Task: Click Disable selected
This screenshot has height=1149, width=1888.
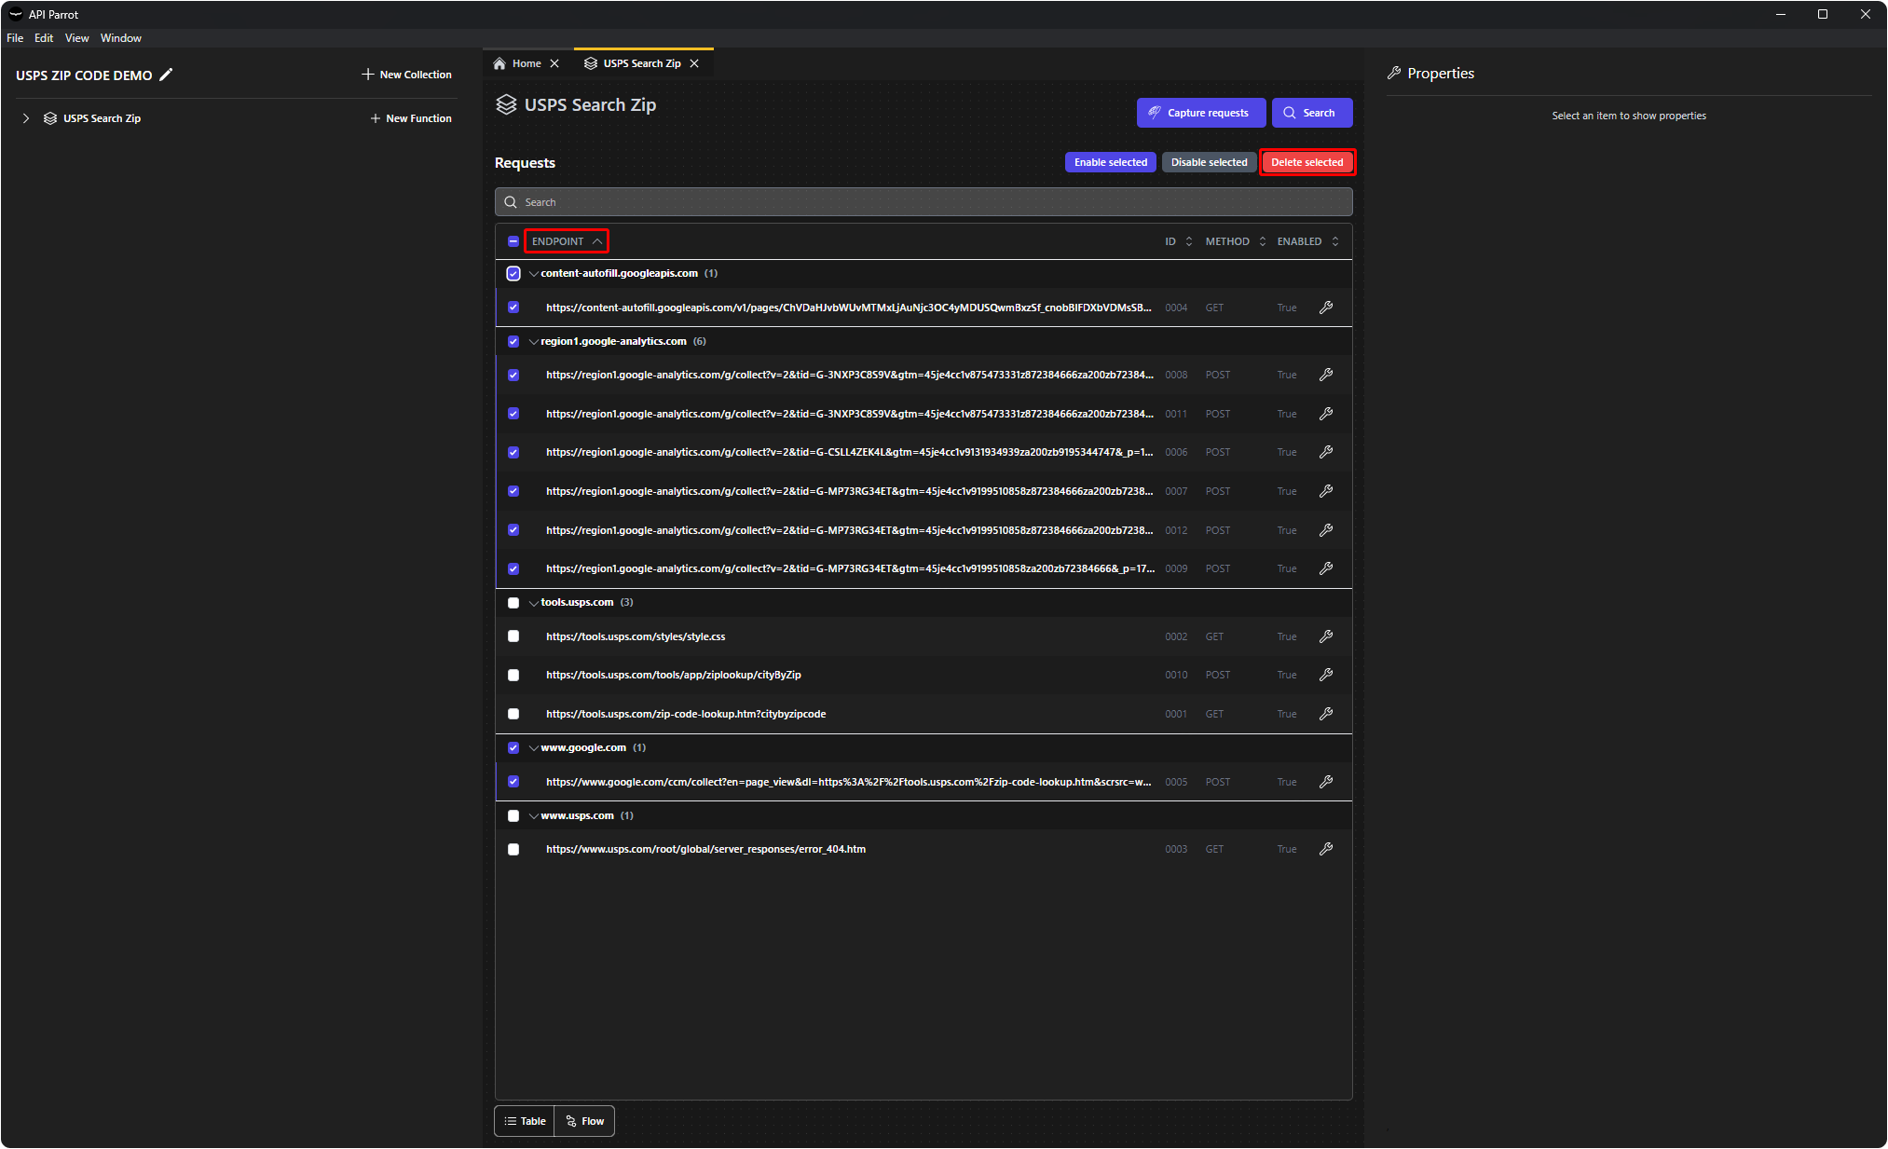Action: tap(1209, 162)
